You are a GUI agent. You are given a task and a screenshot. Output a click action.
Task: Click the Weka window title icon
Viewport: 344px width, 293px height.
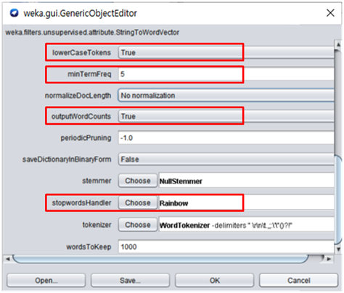click(14, 13)
